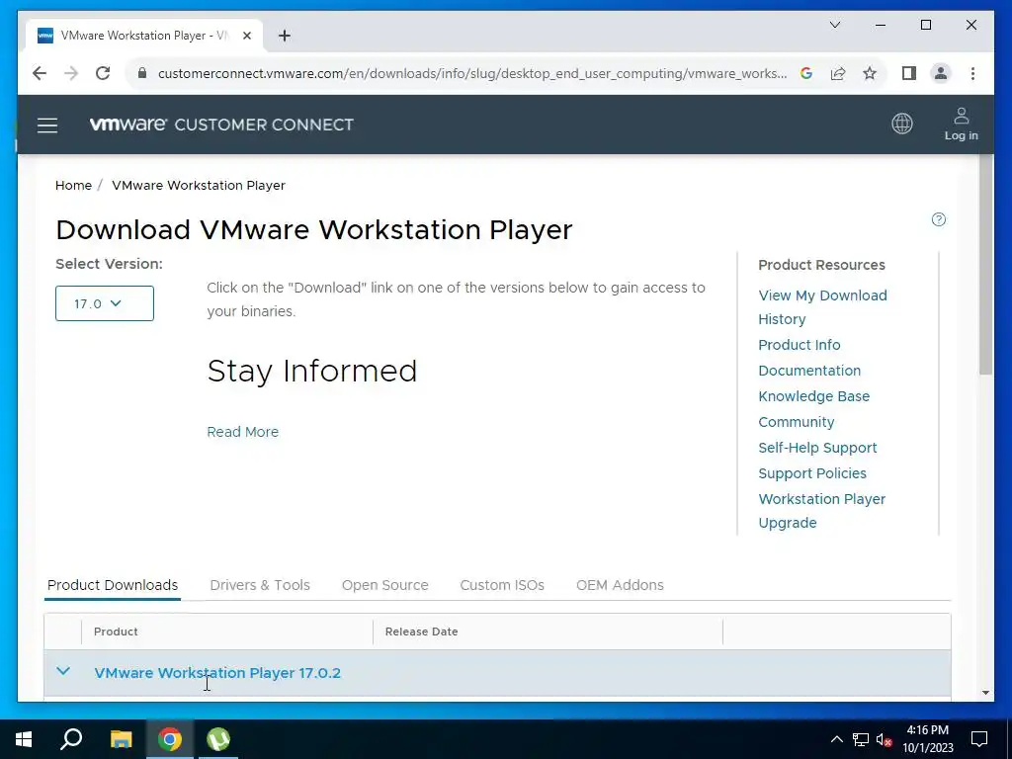The height and width of the screenshot is (759, 1012).
Task: Open View My Download History link
Action: pyautogui.click(x=822, y=307)
